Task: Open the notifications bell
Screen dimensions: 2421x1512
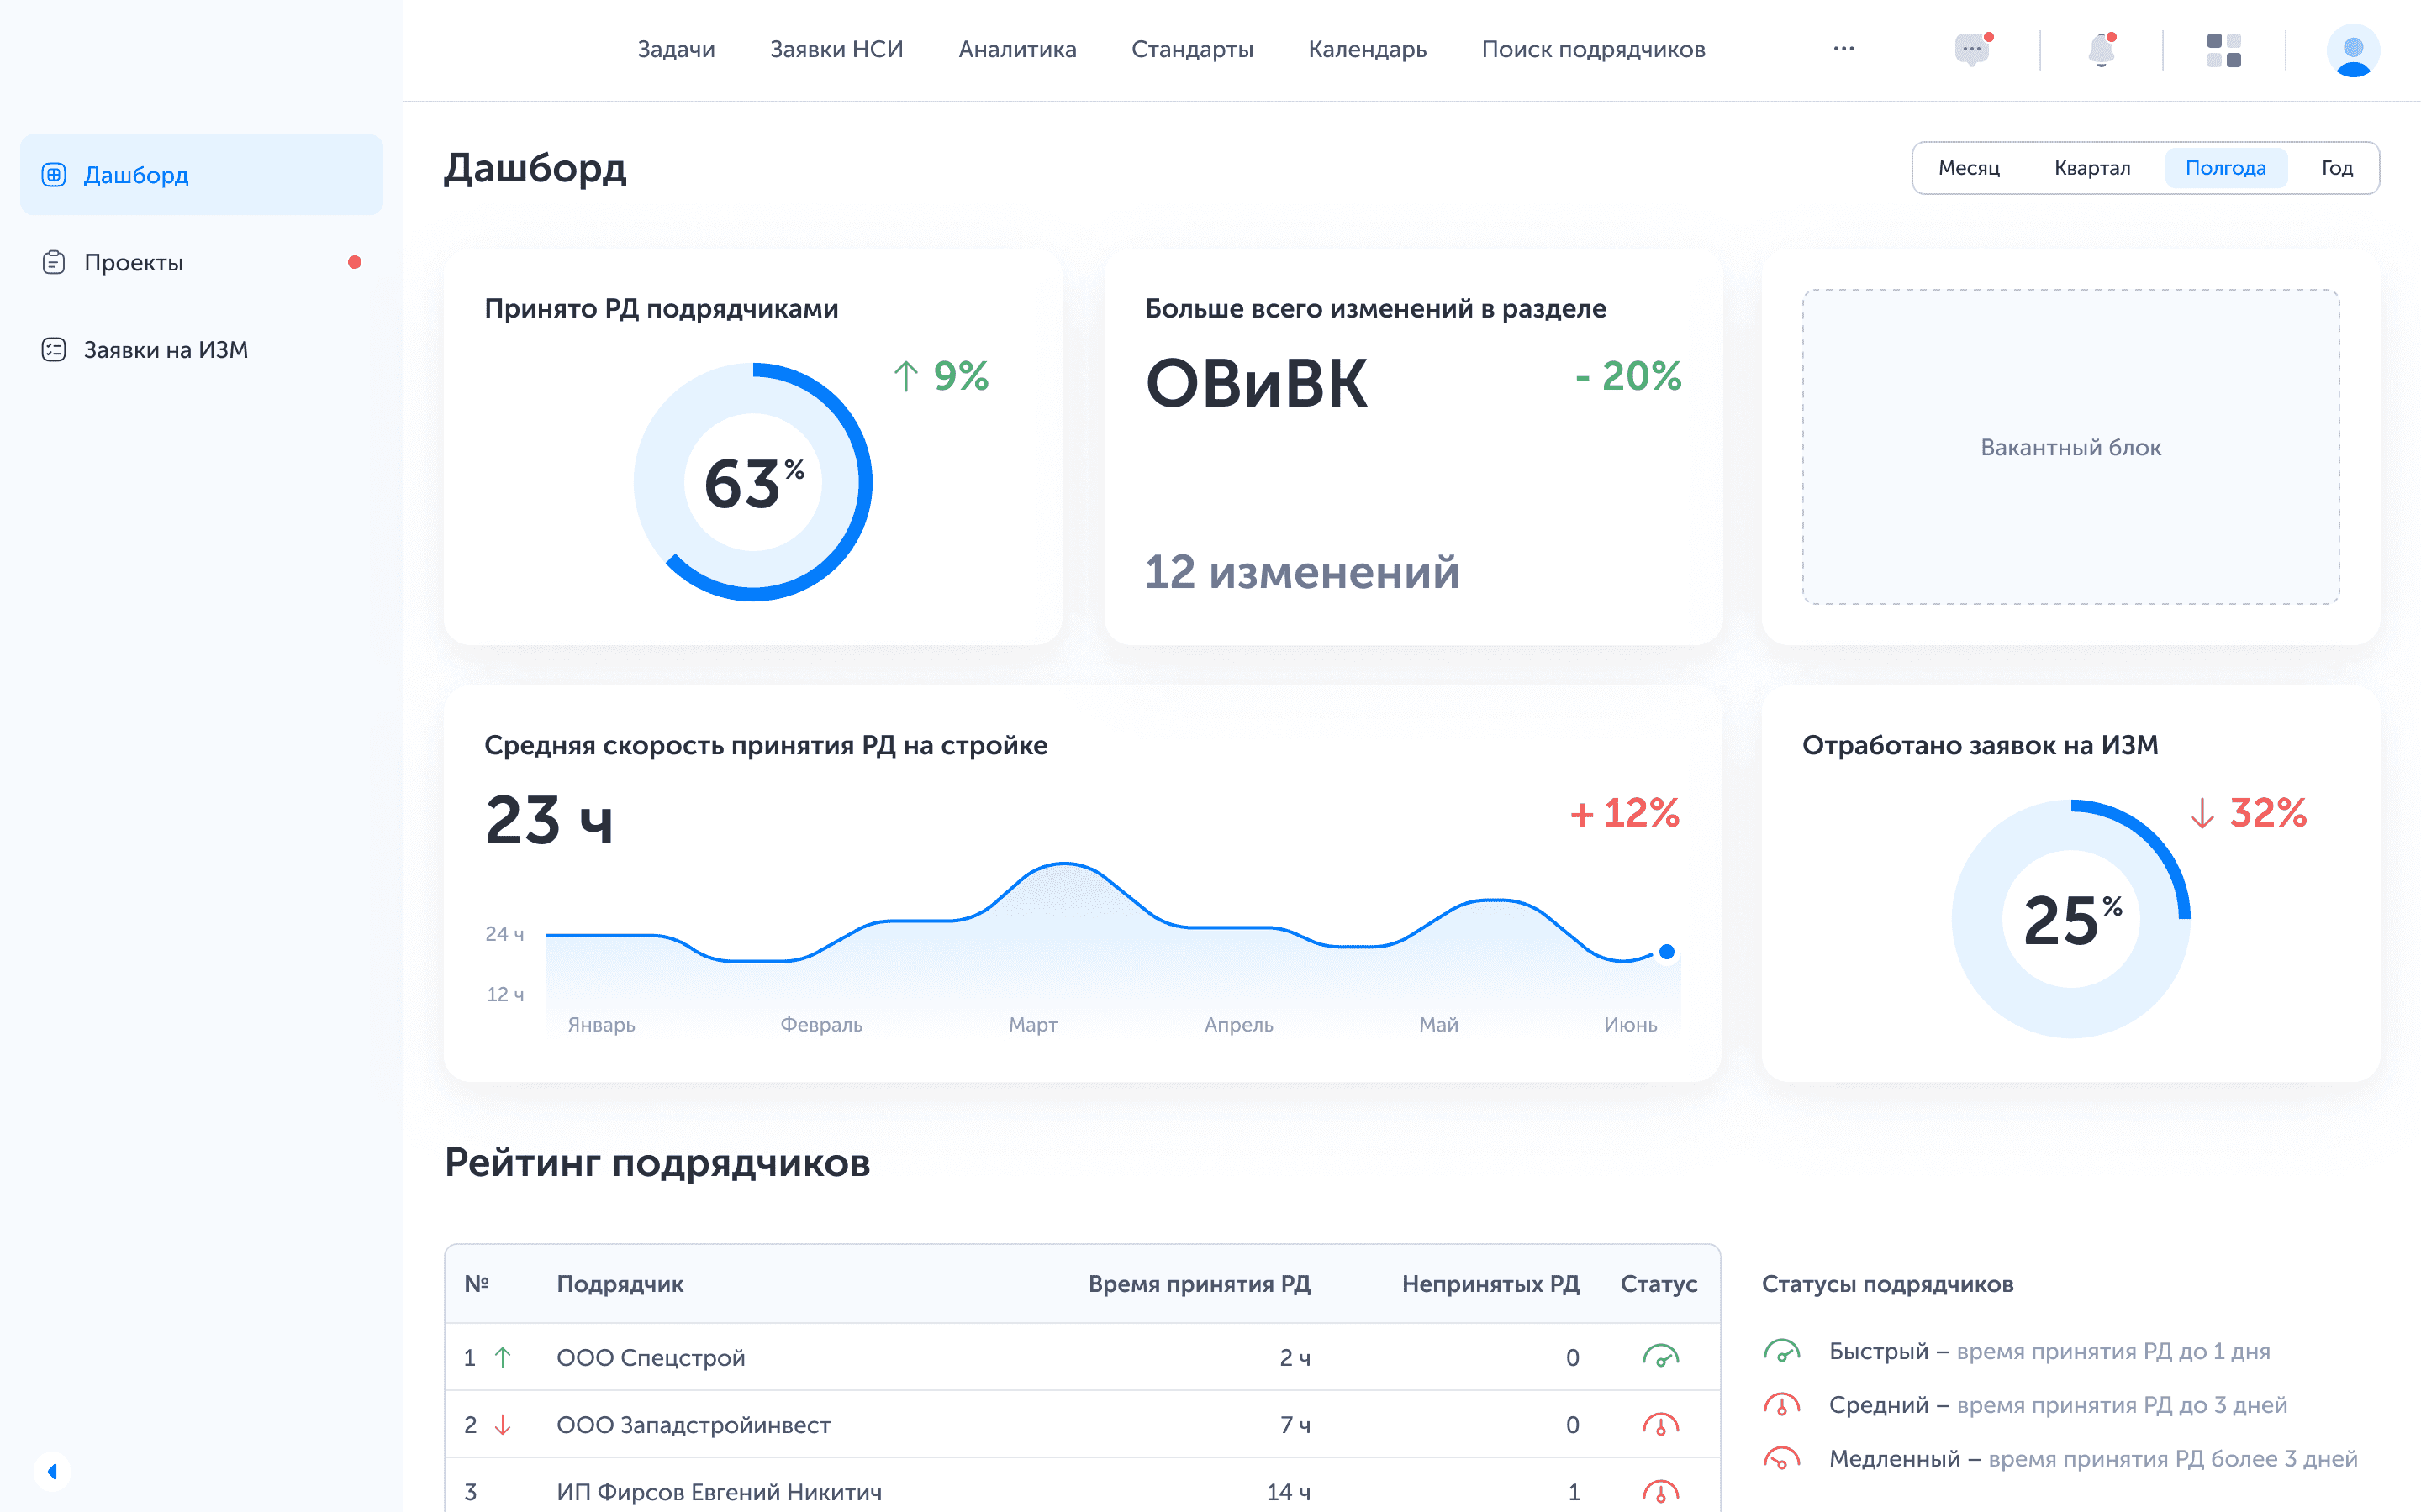Action: pyautogui.click(x=2101, y=50)
